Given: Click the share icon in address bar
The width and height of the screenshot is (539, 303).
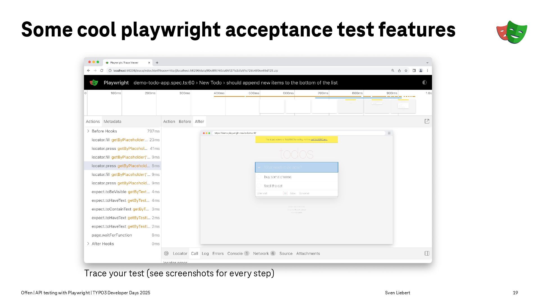Looking at the screenshot, I should coord(399,71).
